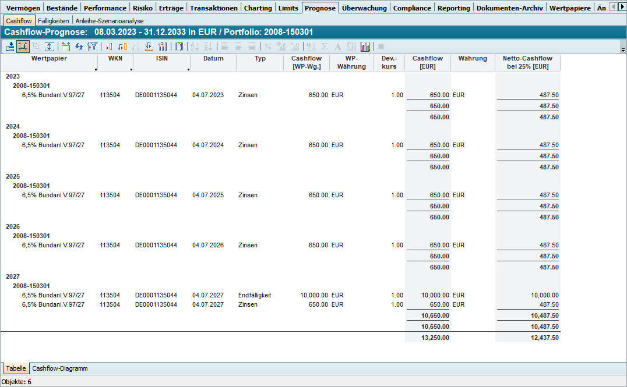Image resolution: width=627 pixels, height=387 pixels.
Task: Open the filter funnel icon
Action: [93, 47]
